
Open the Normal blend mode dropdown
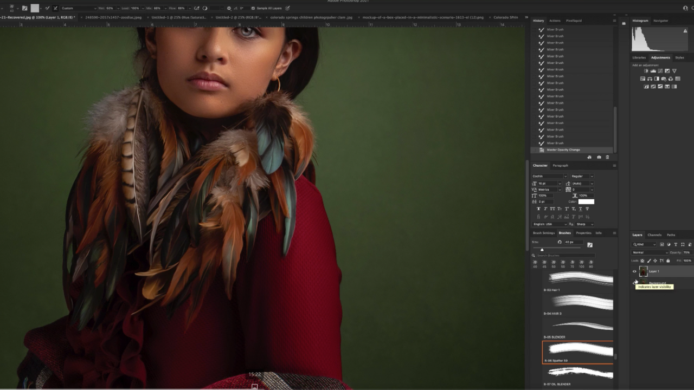pos(650,252)
